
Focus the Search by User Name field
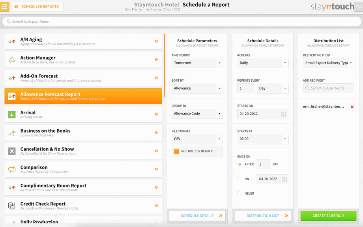pos(329,88)
